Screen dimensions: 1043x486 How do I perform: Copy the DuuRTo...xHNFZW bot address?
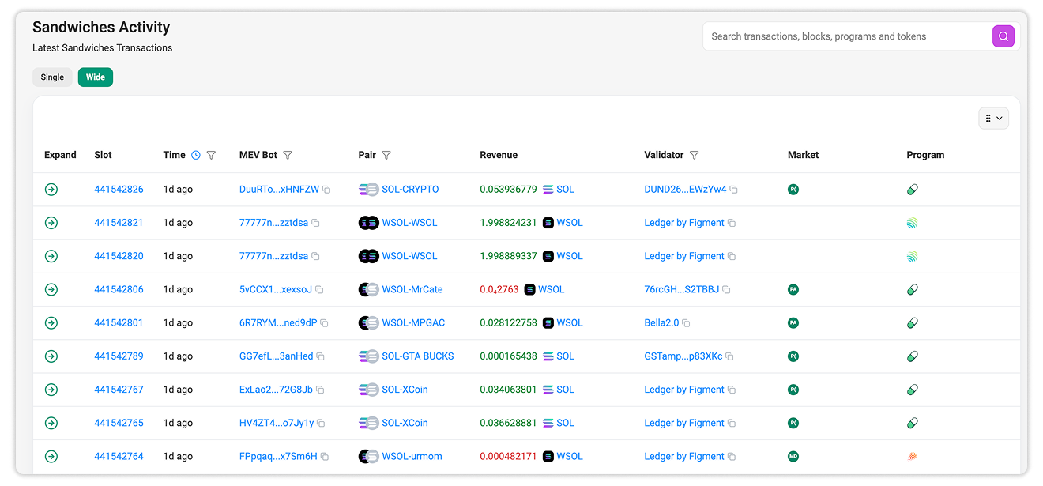(x=326, y=190)
